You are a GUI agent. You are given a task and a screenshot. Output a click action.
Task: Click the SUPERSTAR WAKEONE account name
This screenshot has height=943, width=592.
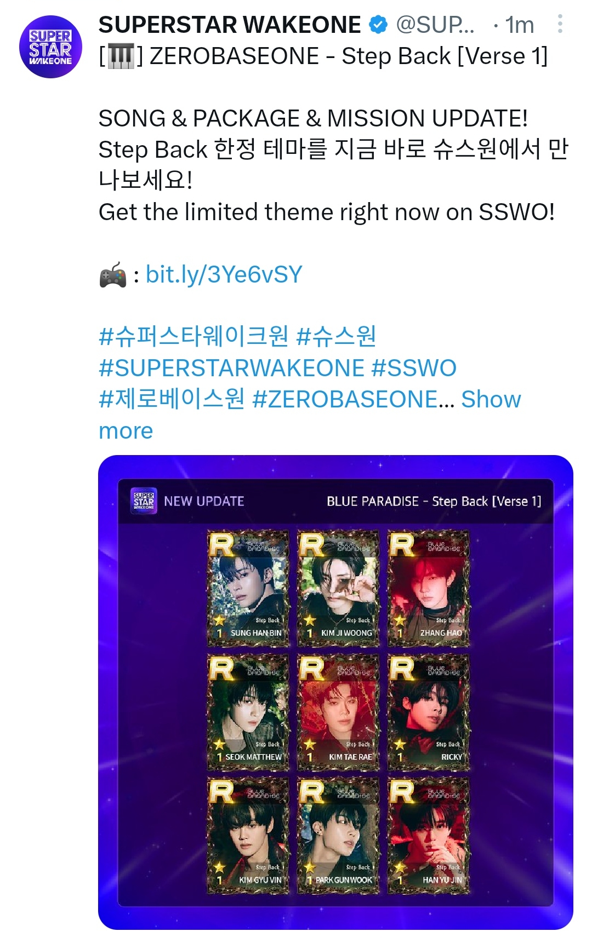point(230,25)
